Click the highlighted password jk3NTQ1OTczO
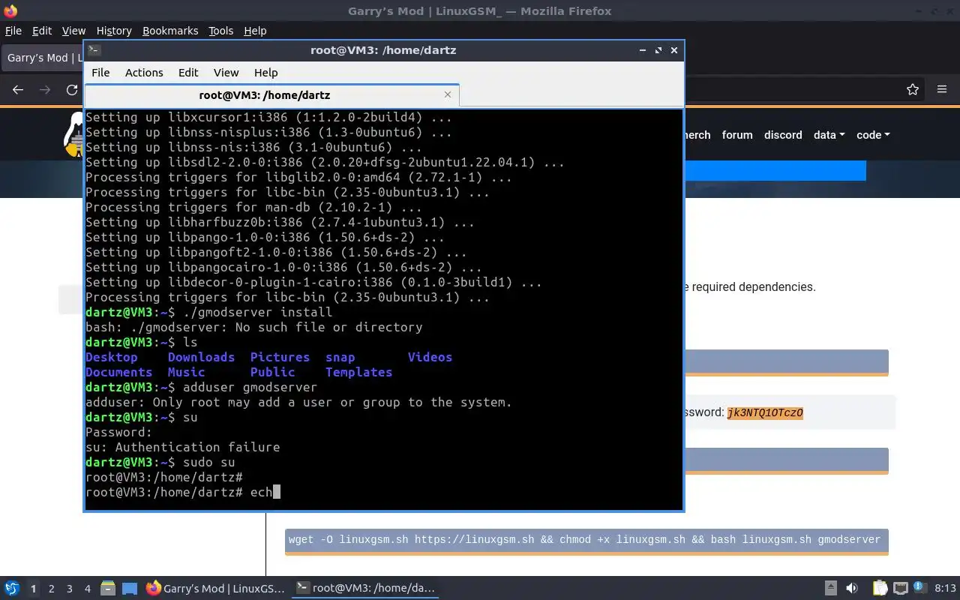 point(765,412)
